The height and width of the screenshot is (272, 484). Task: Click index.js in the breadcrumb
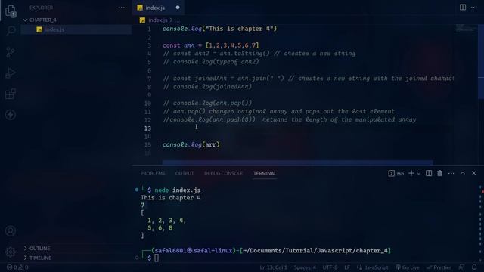(x=157, y=20)
